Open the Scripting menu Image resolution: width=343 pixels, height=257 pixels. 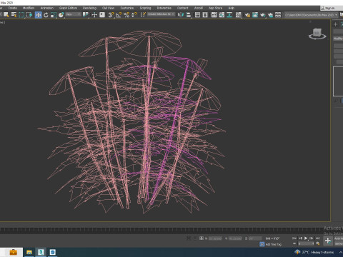(145, 8)
